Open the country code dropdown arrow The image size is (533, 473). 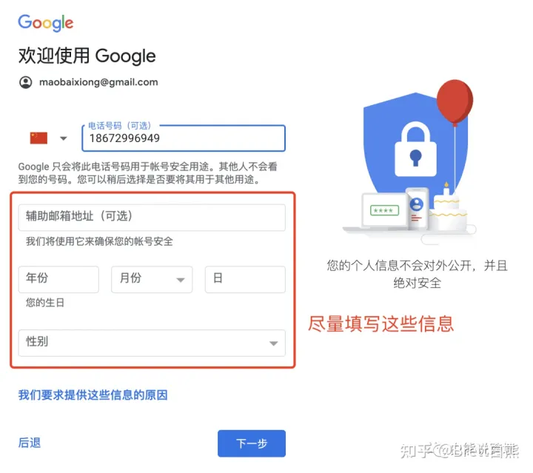(63, 138)
